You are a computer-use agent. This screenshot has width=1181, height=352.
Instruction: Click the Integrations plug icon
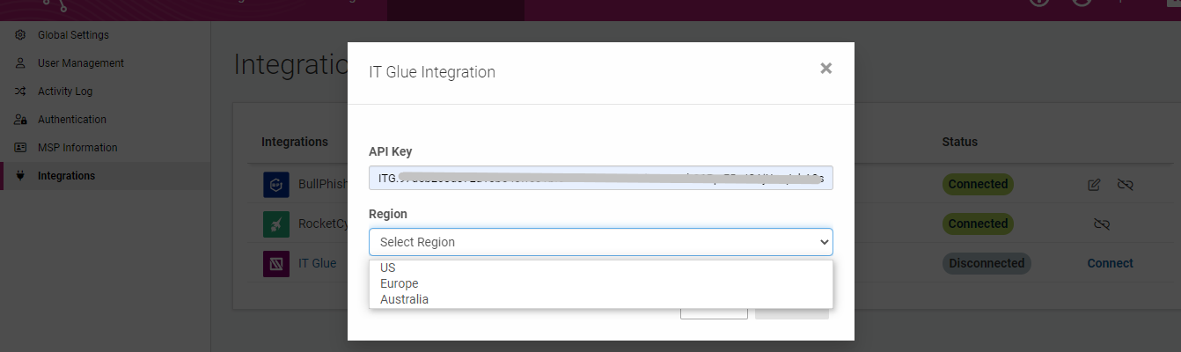pyautogui.click(x=20, y=176)
